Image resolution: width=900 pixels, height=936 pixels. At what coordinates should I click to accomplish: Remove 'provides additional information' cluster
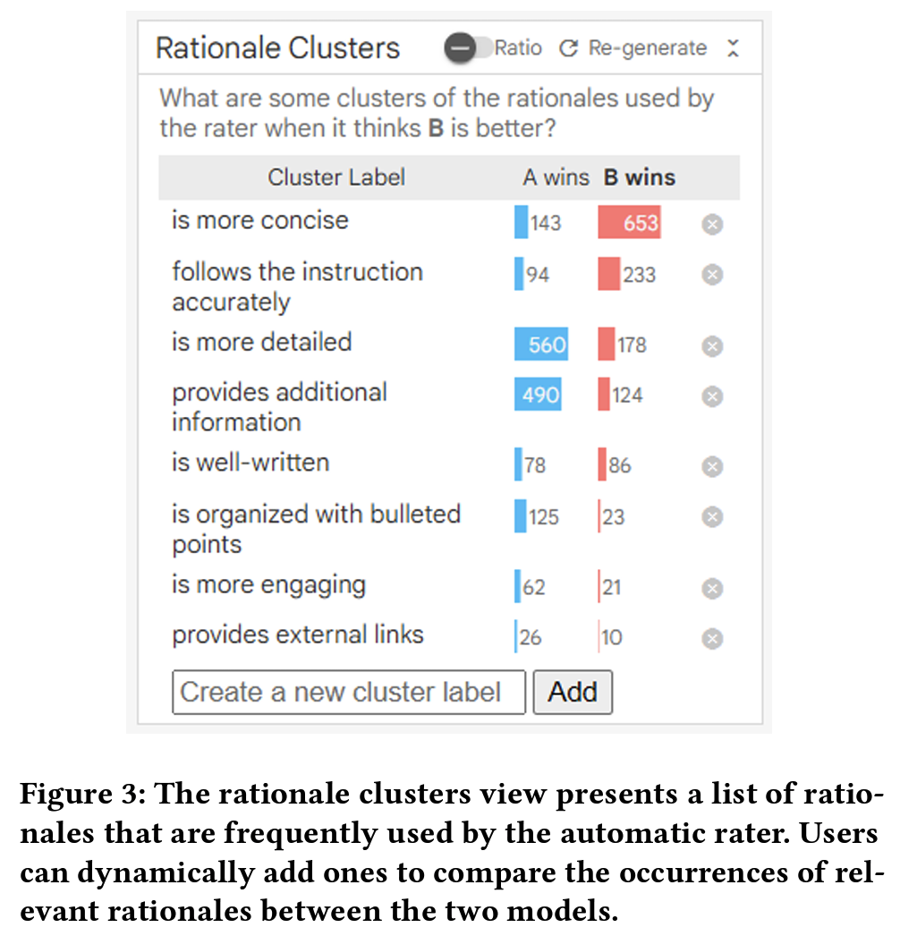click(712, 396)
